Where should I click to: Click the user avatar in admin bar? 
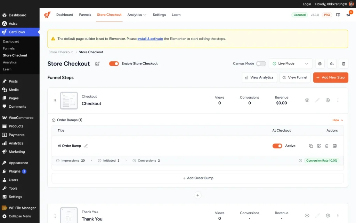[351, 4]
